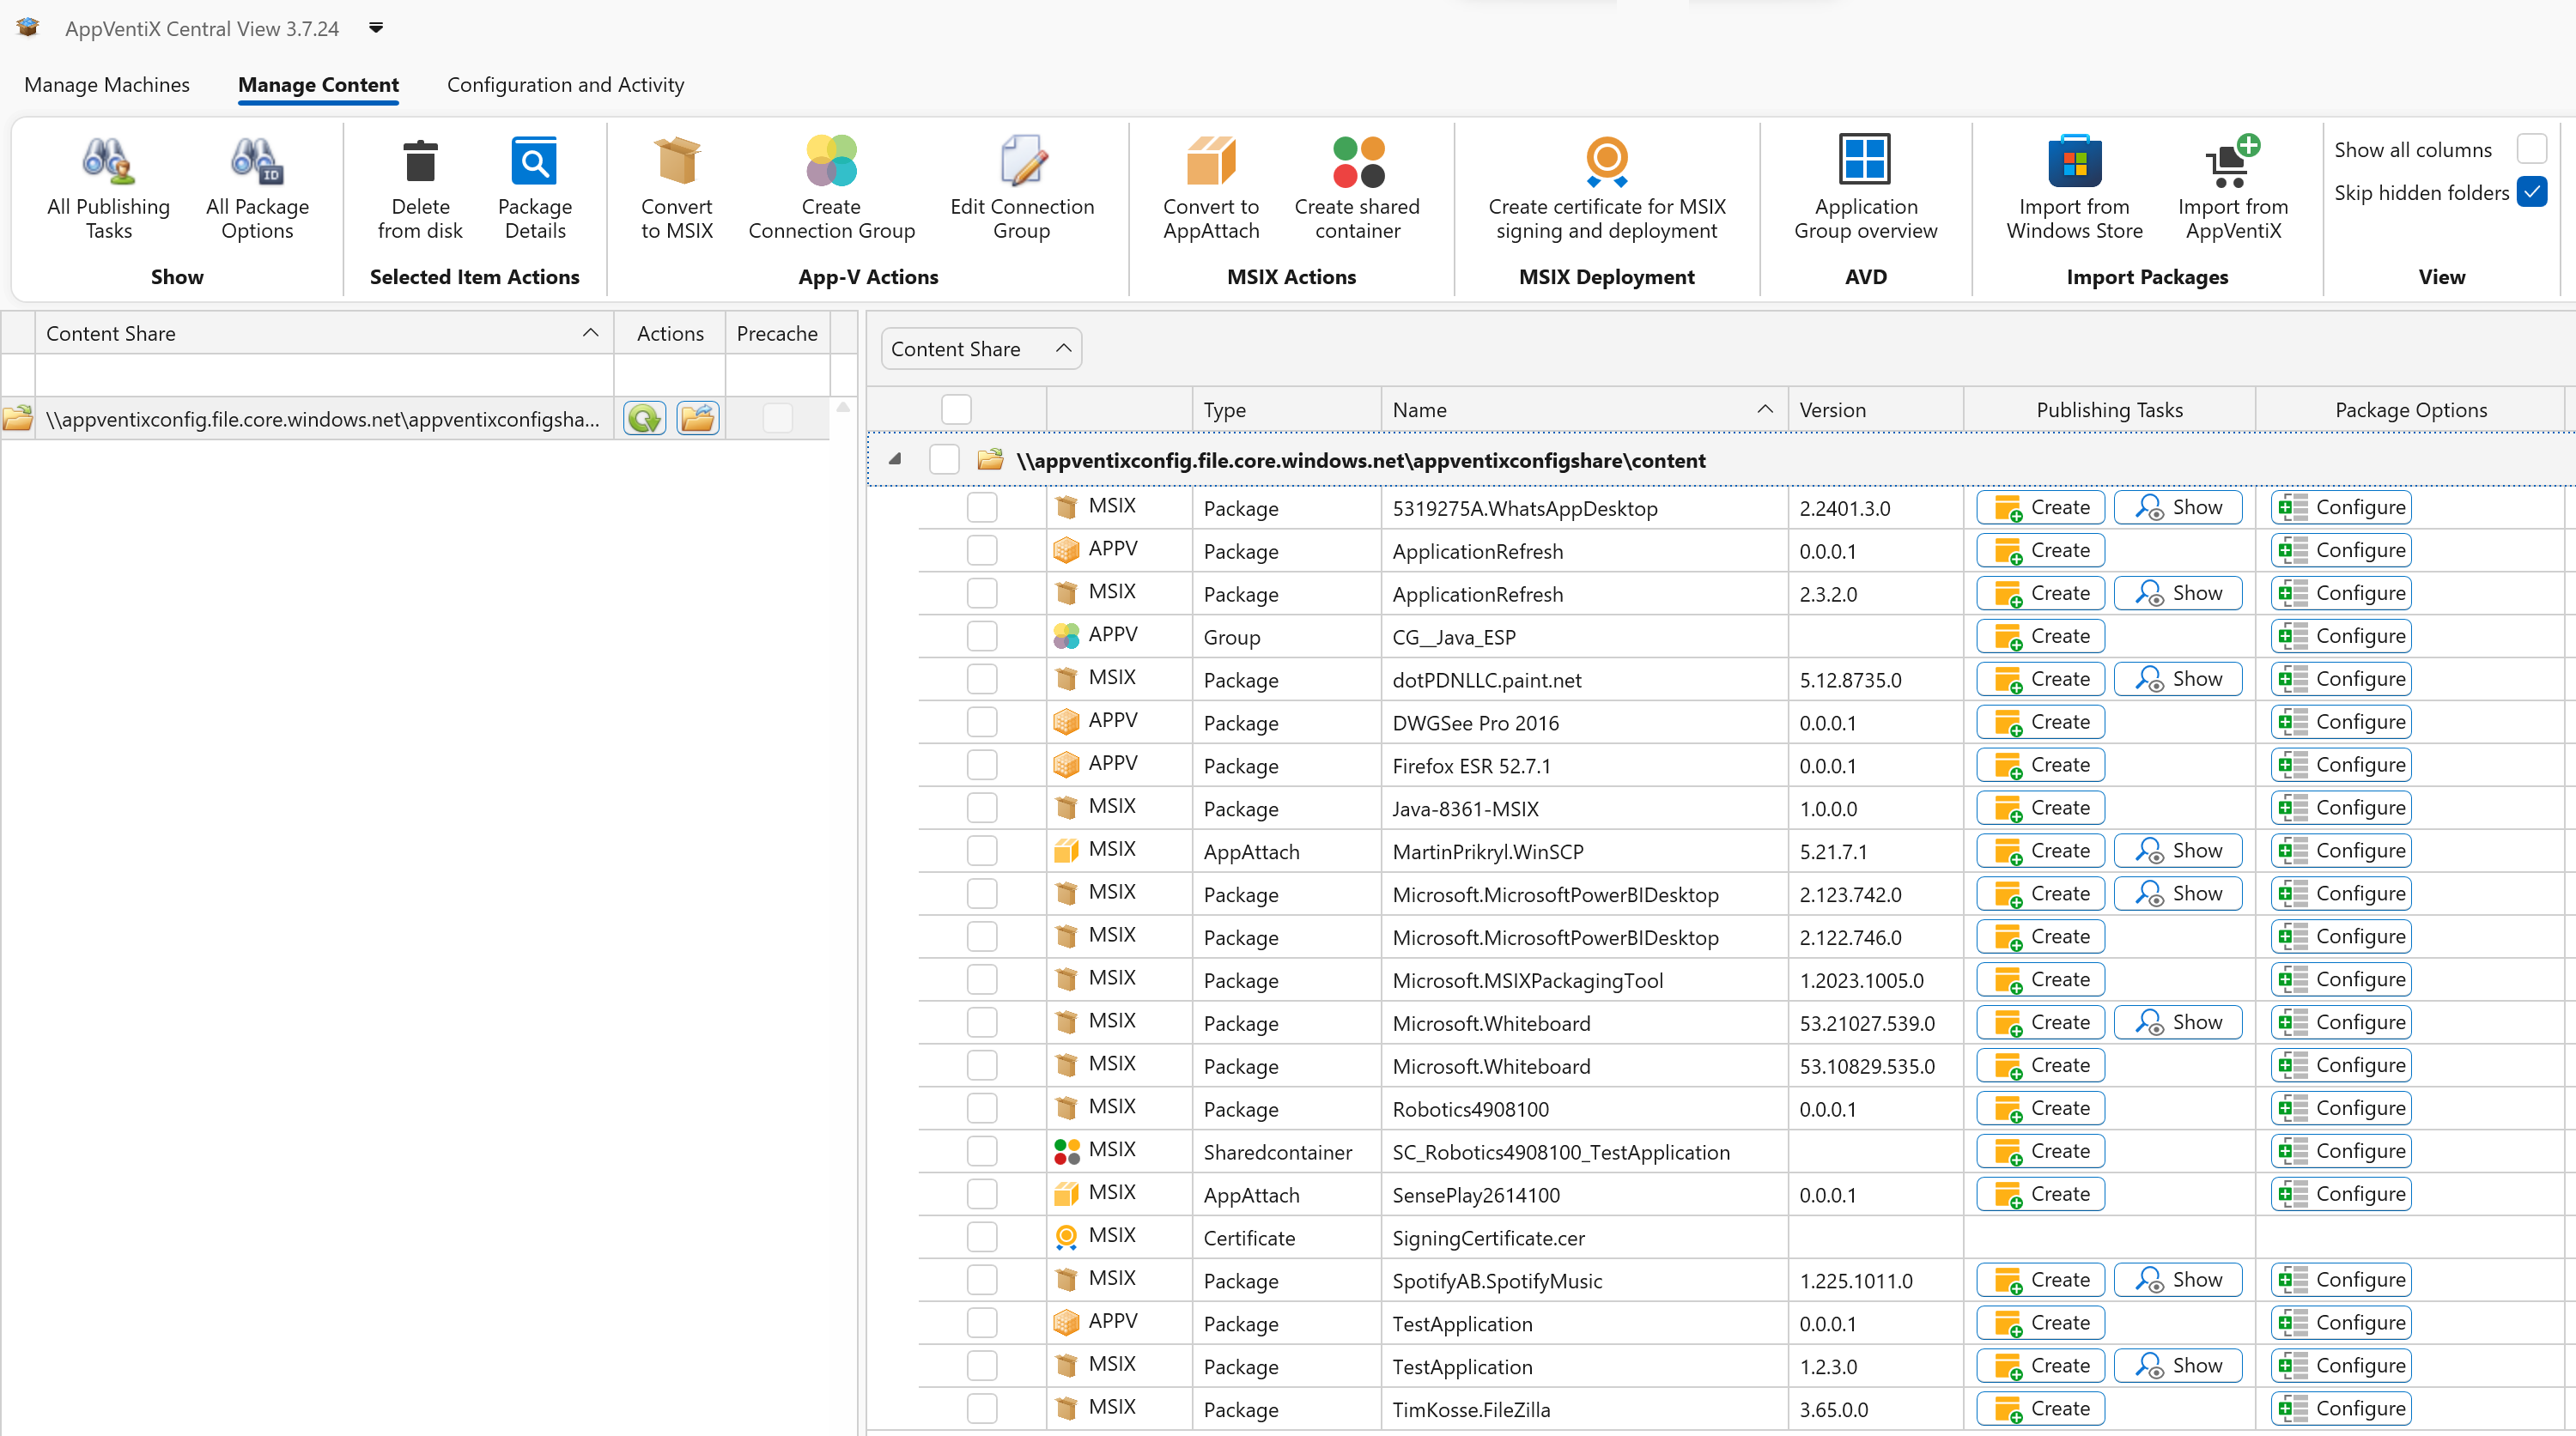The height and width of the screenshot is (1436, 2576).
Task: Click Create certificate for MSIX signing
Action: (1607, 188)
